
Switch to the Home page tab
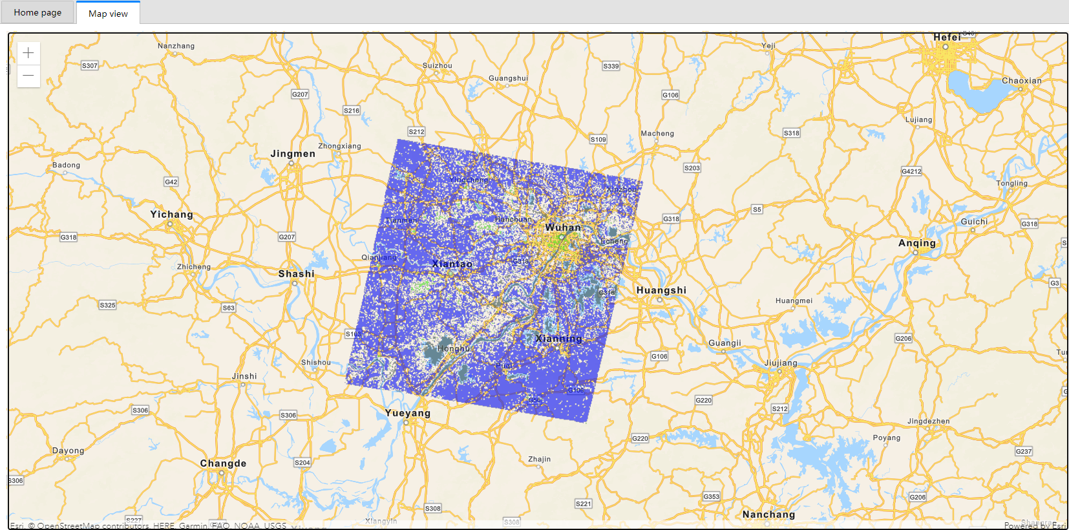(37, 12)
